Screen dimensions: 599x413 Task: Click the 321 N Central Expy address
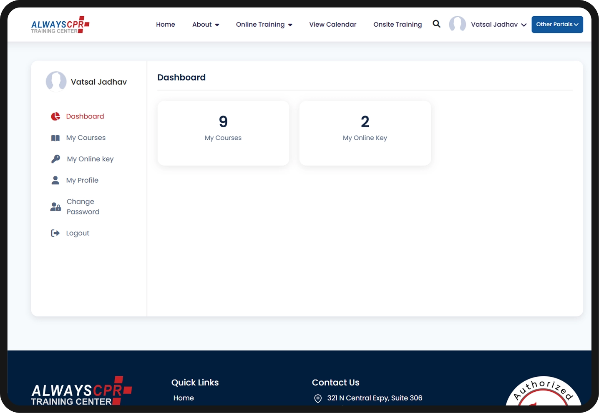pos(375,398)
